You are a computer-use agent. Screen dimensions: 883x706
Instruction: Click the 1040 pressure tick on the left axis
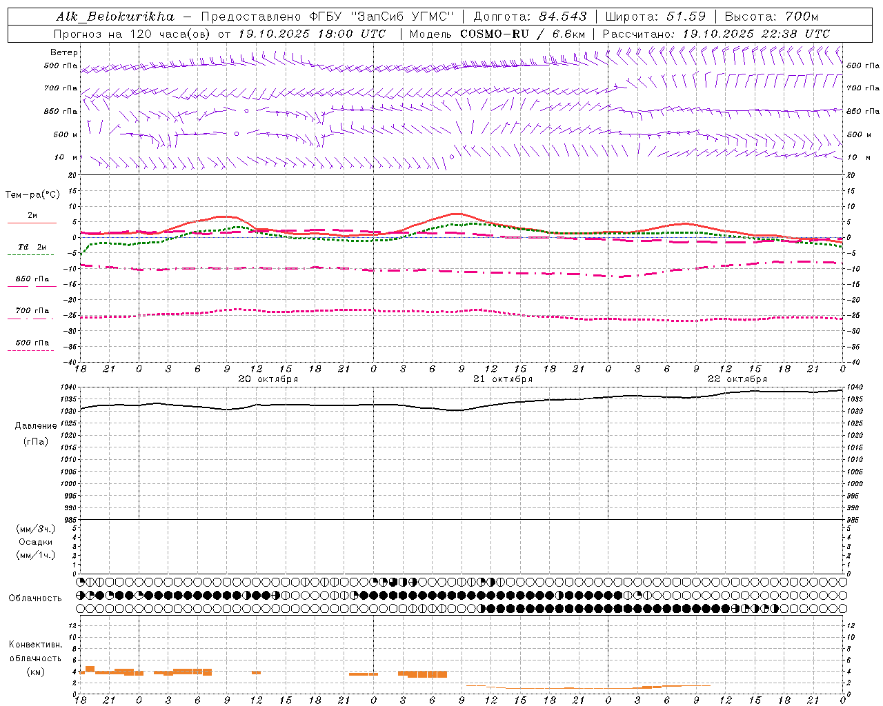(x=69, y=387)
